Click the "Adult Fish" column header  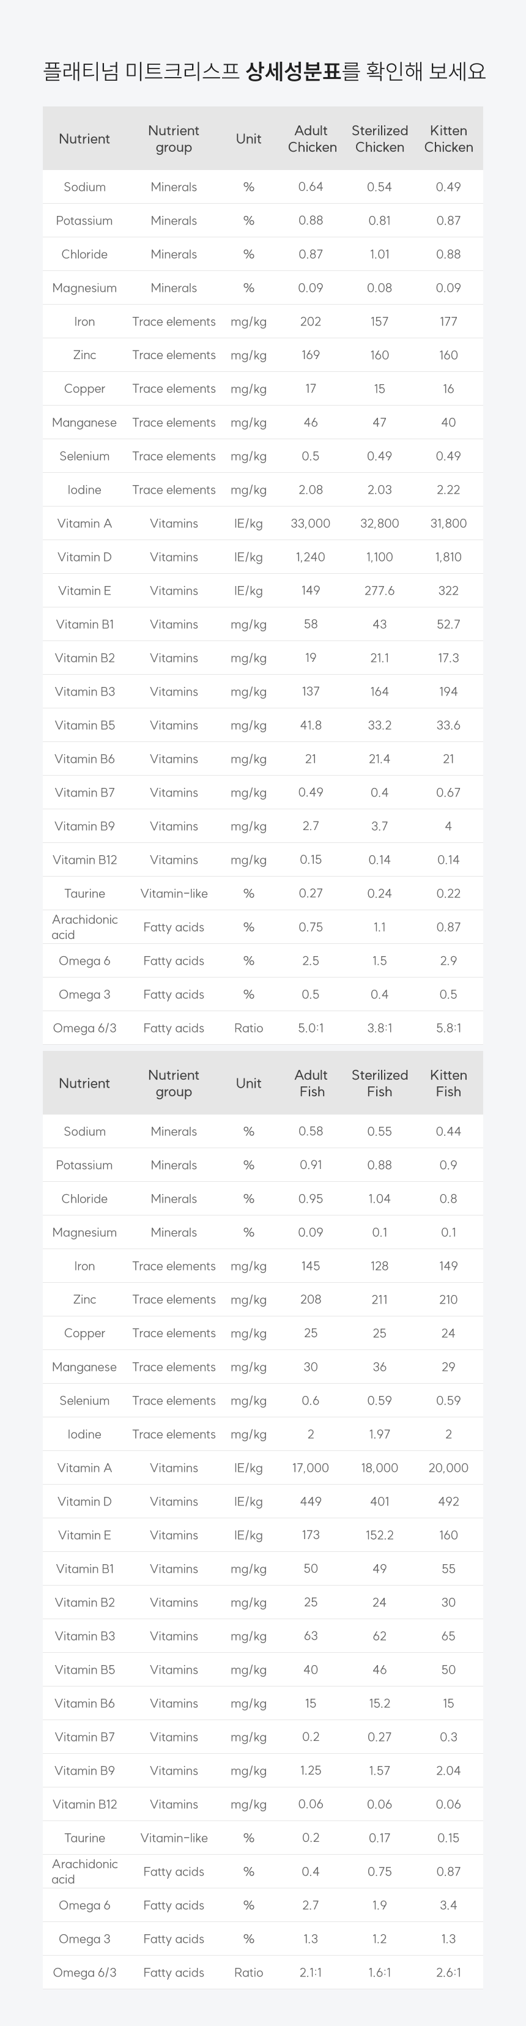tap(311, 1083)
